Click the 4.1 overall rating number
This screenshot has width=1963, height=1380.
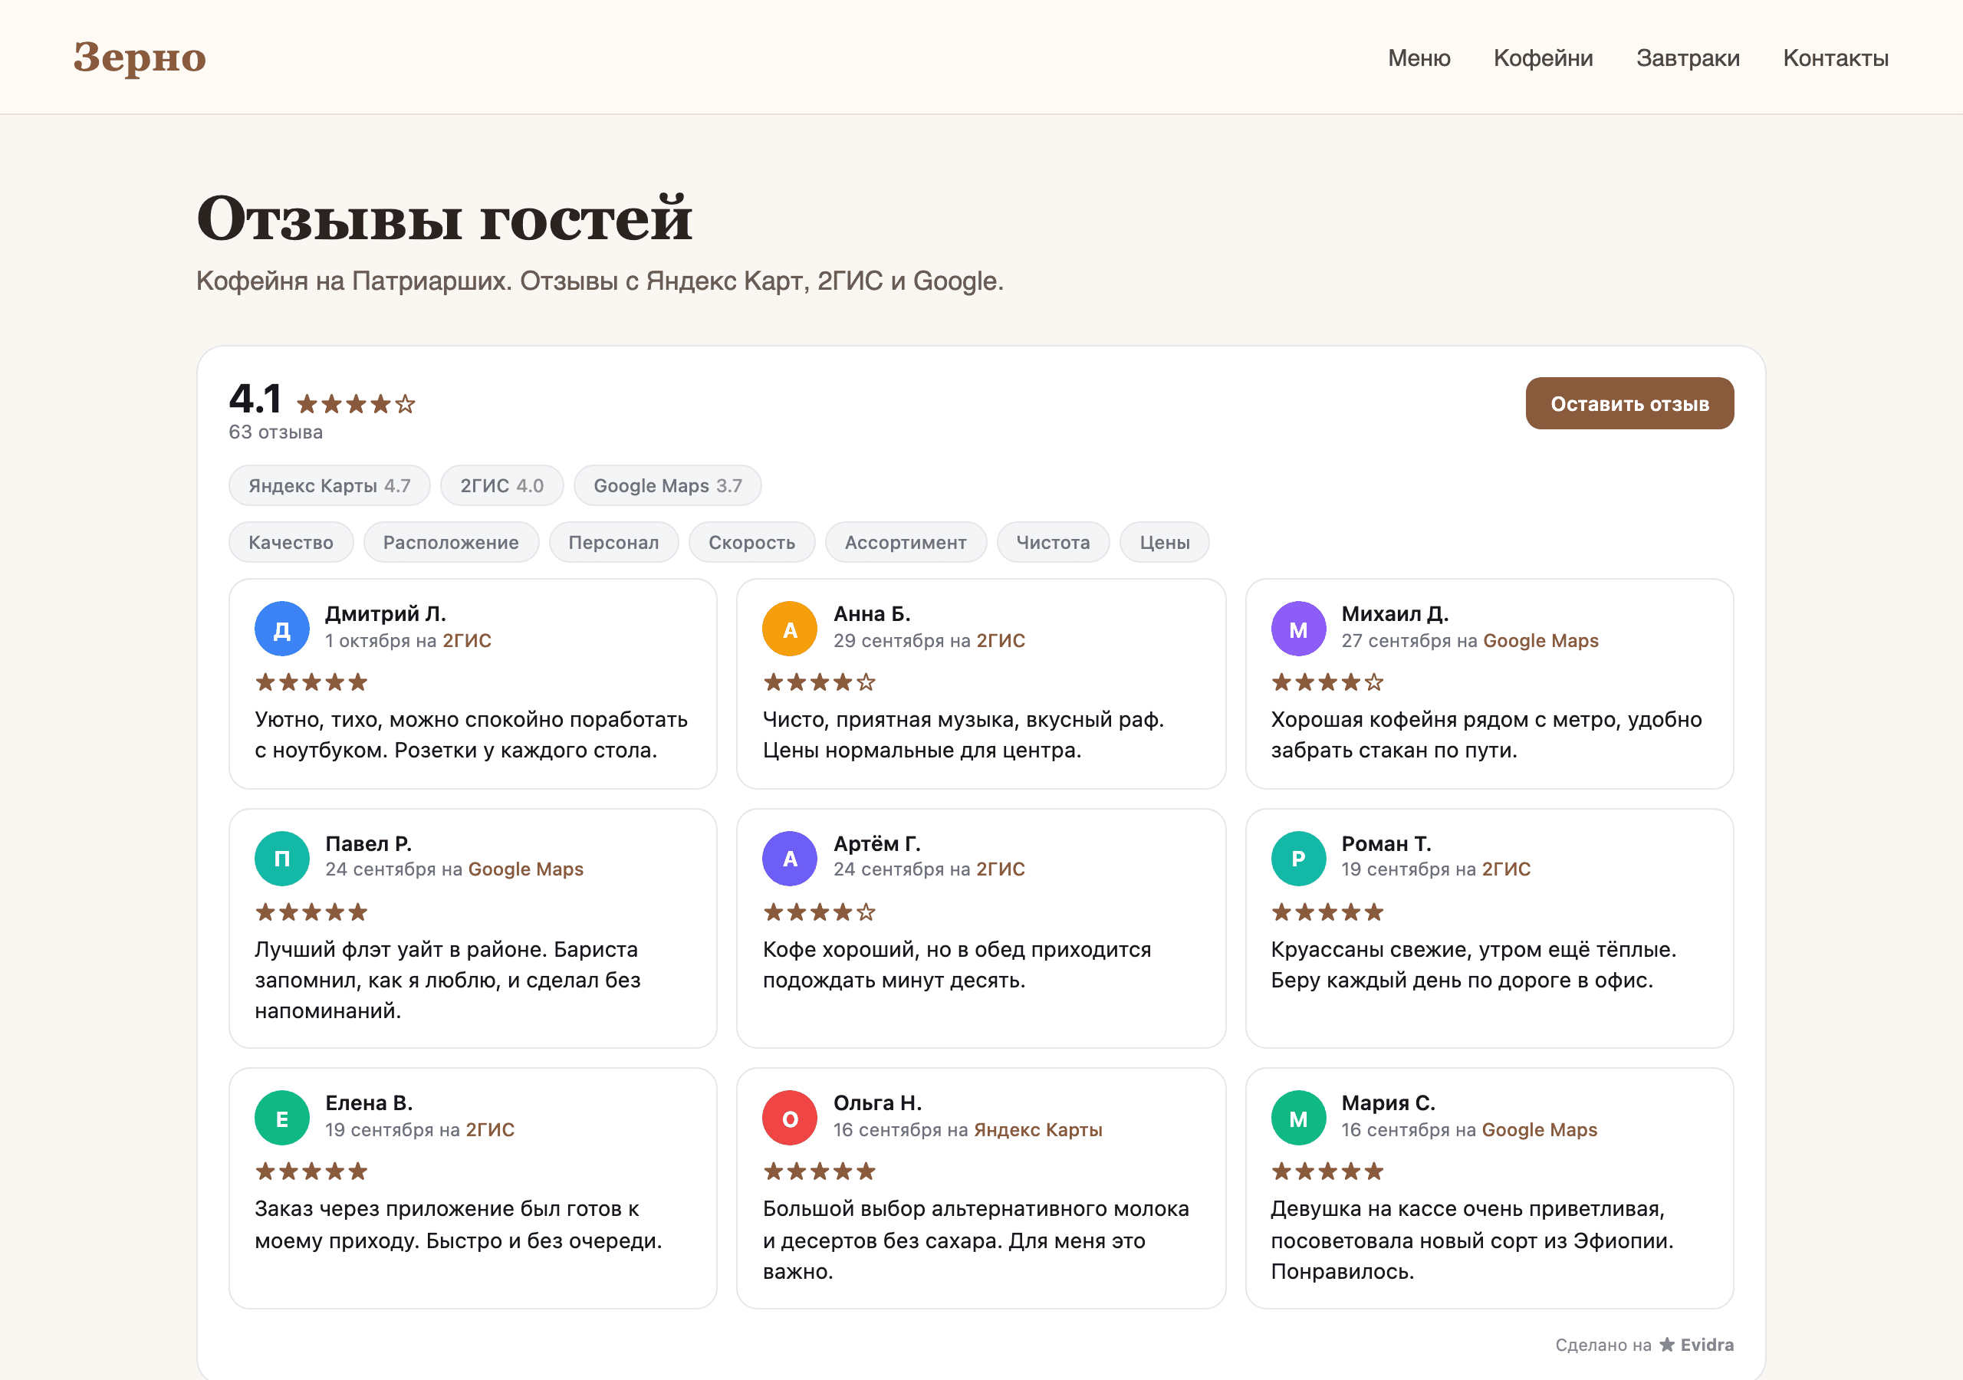click(x=255, y=399)
